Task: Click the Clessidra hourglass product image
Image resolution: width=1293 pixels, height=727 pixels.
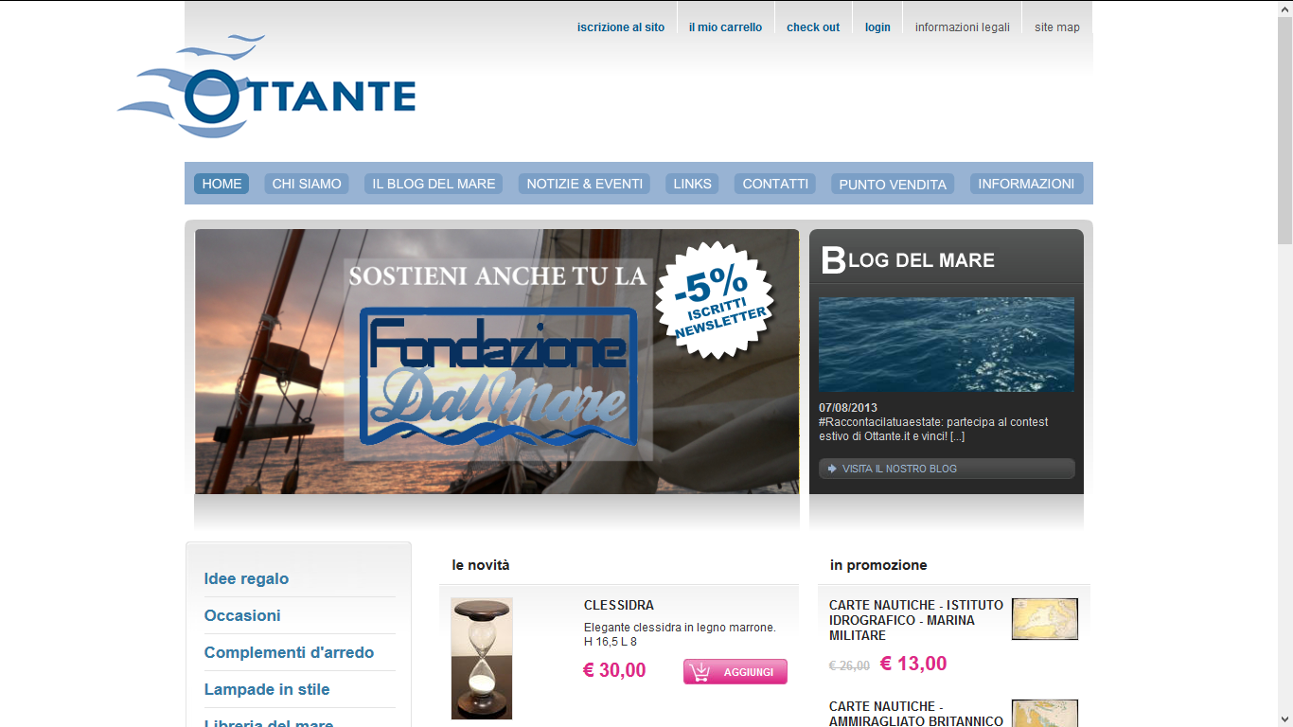Action: pos(482,658)
